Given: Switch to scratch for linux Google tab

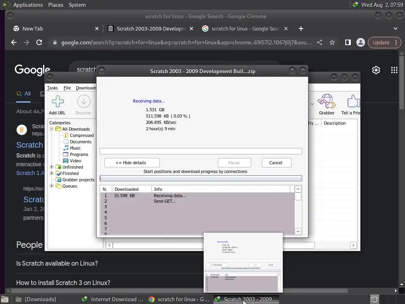Looking at the screenshot, I should 245,28.
